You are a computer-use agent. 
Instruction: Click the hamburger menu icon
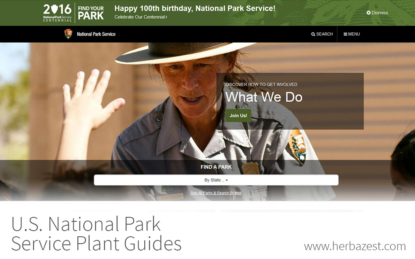click(345, 34)
